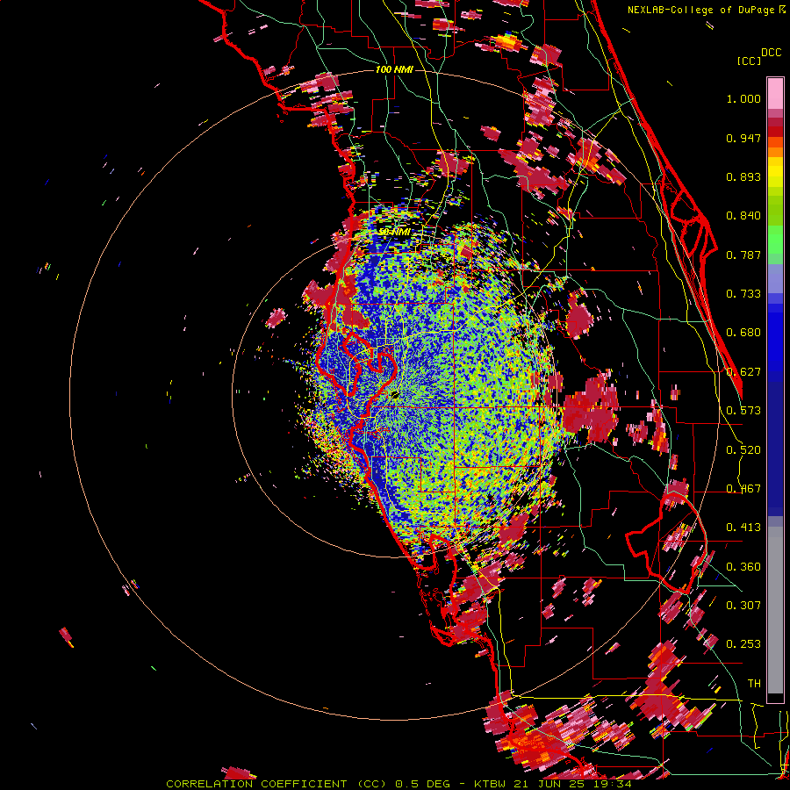This screenshot has width=790, height=790.
Task: Click the 0.840 value on the color scale
Action: 743,216
